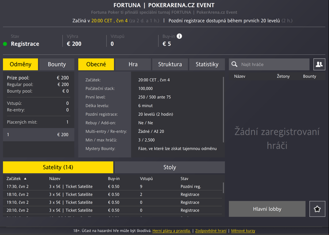Sort players by Žetony column
This screenshot has width=329, height=235.
283,76
